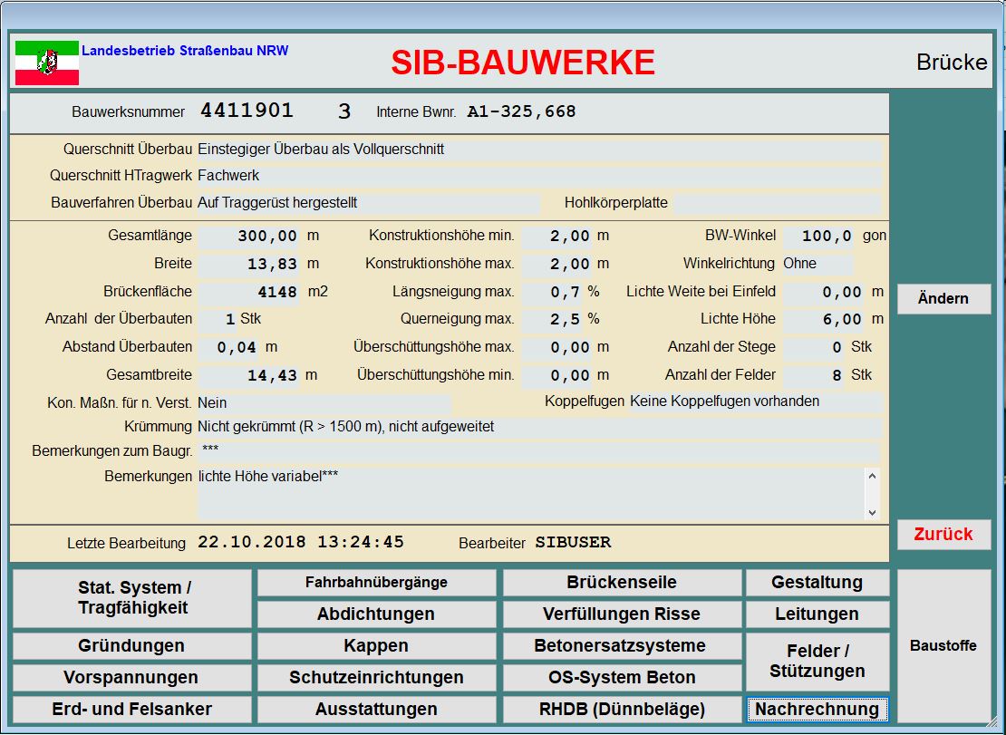Screen dimensions: 1006x735
Task: Open the Gestaltung section
Action: click(x=817, y=583)
